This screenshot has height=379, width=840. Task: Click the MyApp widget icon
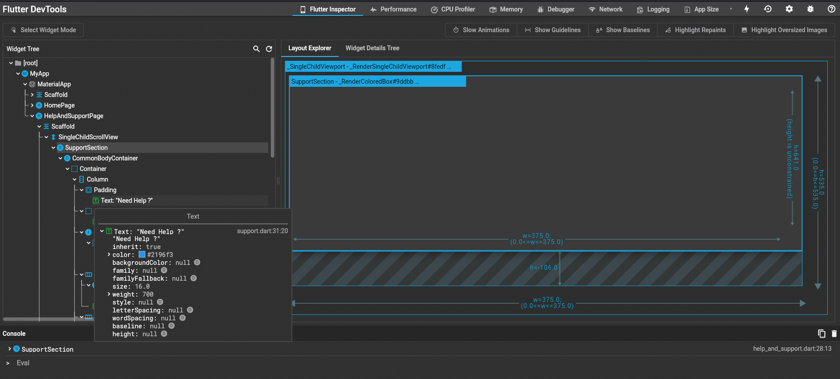[25, 74]
